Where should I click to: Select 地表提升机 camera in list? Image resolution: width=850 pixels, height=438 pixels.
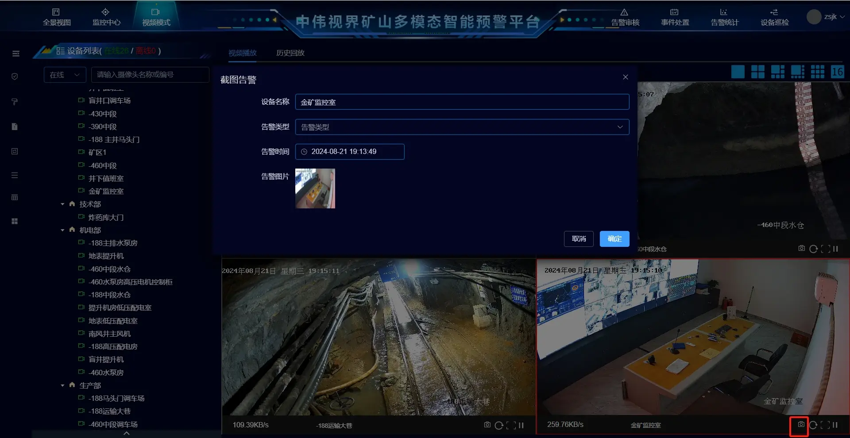(x=106, y=256)
